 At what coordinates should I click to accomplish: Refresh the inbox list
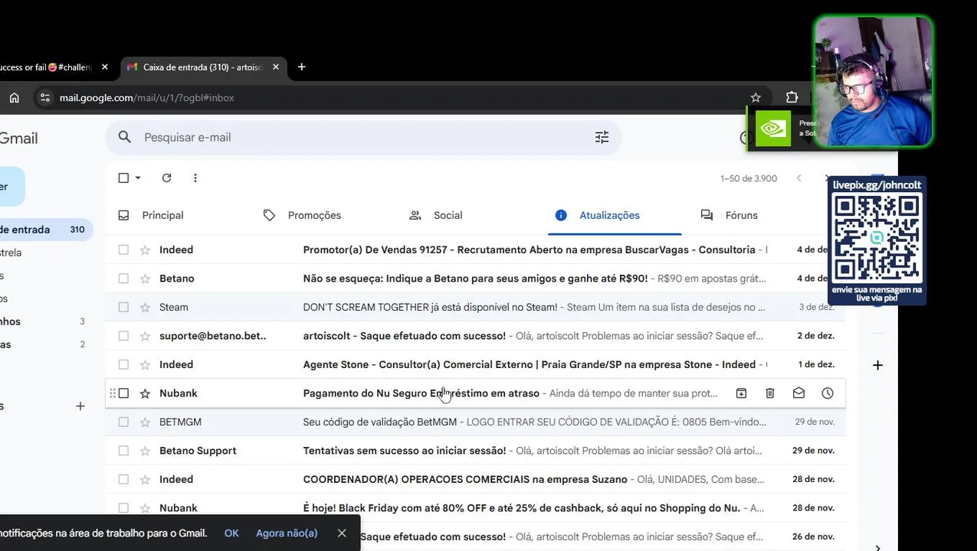click(x=166, y=178)
